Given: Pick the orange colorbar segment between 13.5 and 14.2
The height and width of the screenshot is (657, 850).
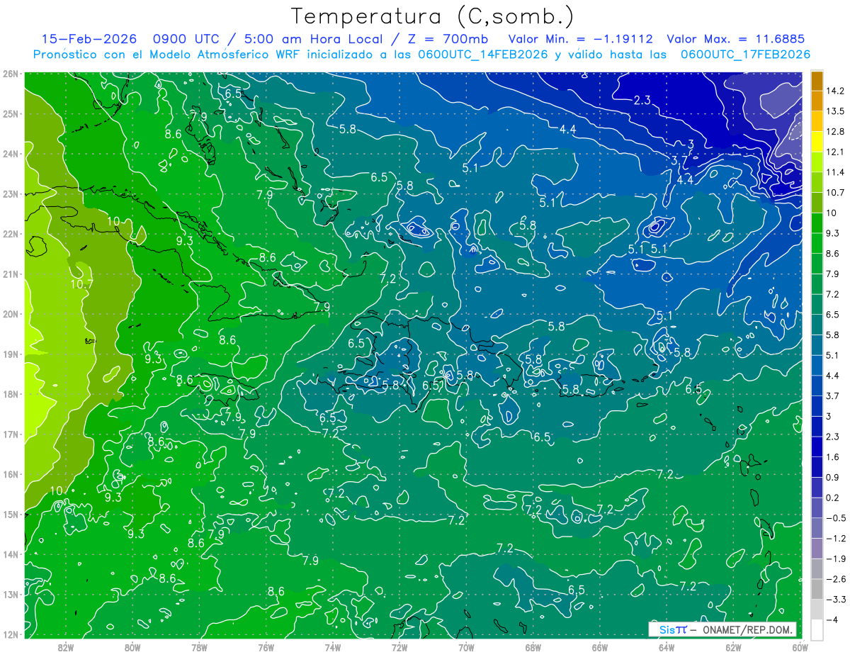Looking at the screenshot, I should pos(817,101).
